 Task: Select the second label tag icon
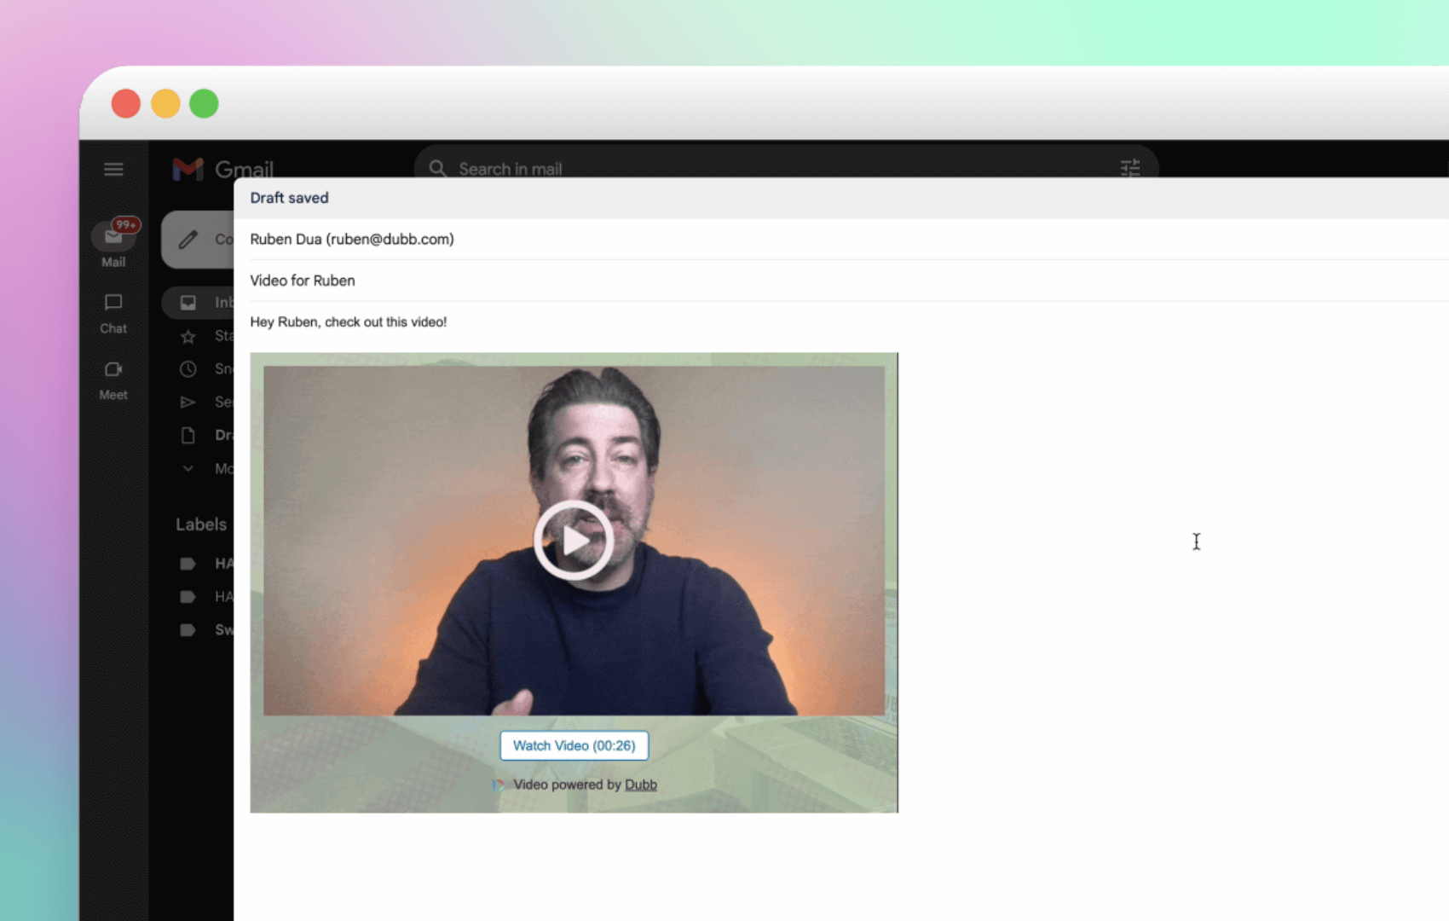(x=188, y=597)
